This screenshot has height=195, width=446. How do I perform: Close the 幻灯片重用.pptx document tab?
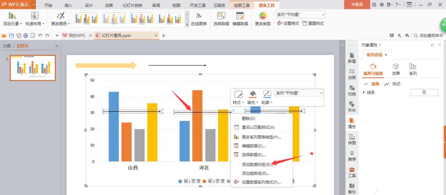156,36
